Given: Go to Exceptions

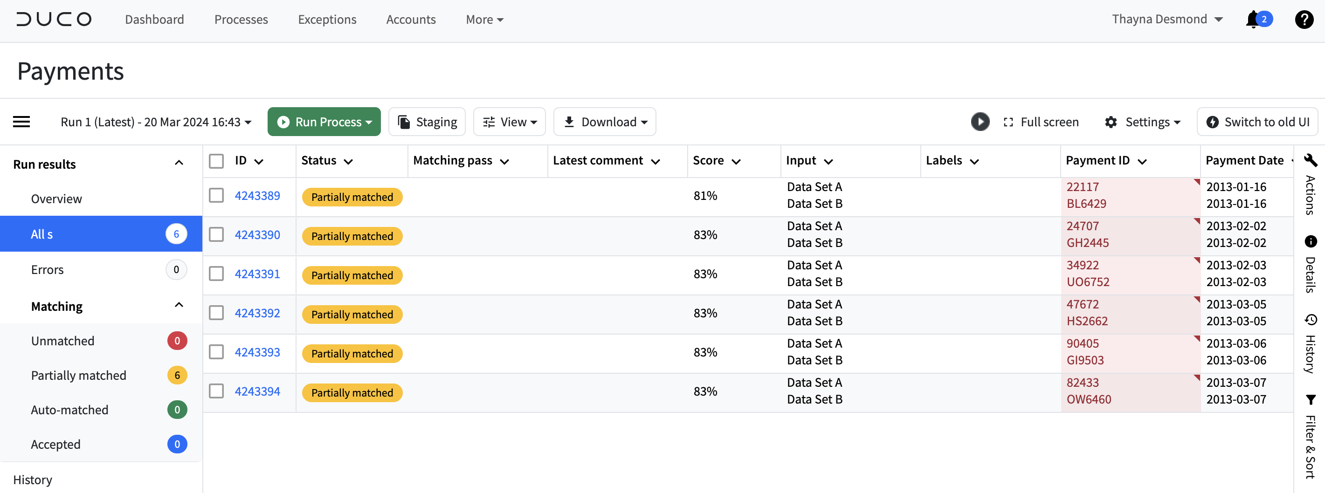Looking at the screenshot, I should [x=327, y=20].
